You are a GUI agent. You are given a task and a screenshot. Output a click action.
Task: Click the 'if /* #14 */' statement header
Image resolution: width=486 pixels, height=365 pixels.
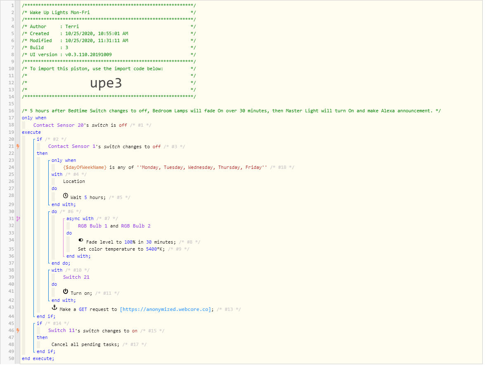[x=53, y=323]
